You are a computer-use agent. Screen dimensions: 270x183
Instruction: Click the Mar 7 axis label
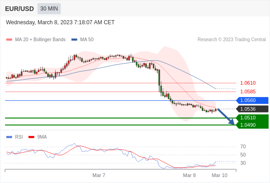pos(99,175)
